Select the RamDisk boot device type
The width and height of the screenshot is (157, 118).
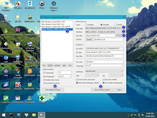click(x=105, y=24)
